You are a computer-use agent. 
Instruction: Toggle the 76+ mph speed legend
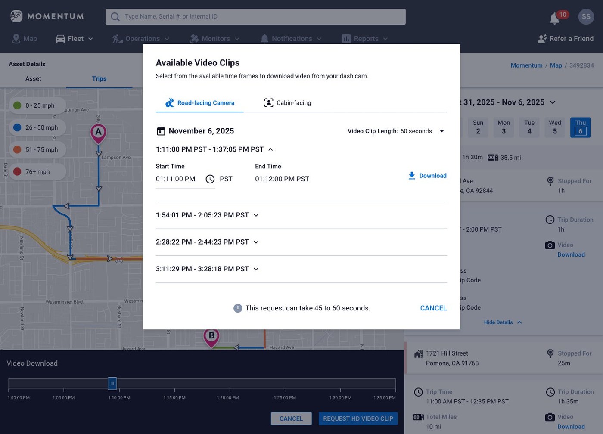click(37, 171)
